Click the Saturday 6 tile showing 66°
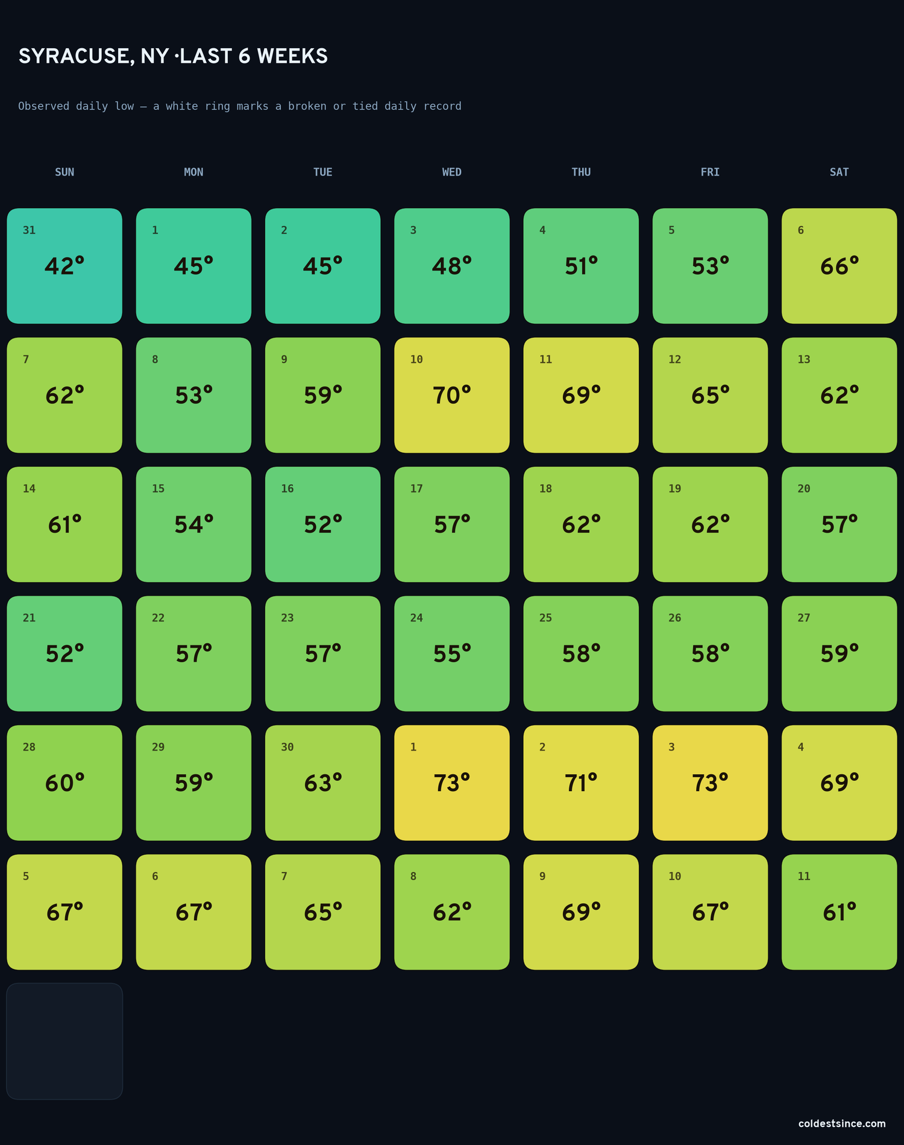904x1145 pixels. [839, 266]
